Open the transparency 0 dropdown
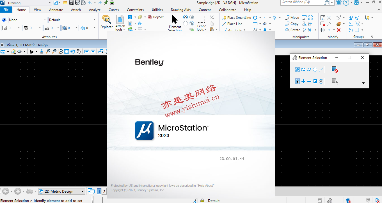This screenshot has width=382, height=203. click(x=76, y=28)
